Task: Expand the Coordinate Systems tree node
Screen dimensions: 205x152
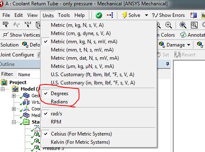Action: point(14,109)
